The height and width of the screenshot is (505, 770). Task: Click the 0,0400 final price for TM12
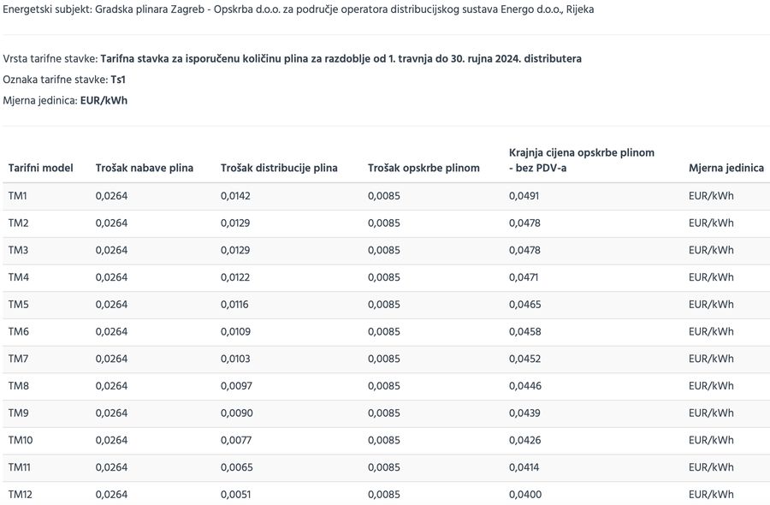(524, 495)
